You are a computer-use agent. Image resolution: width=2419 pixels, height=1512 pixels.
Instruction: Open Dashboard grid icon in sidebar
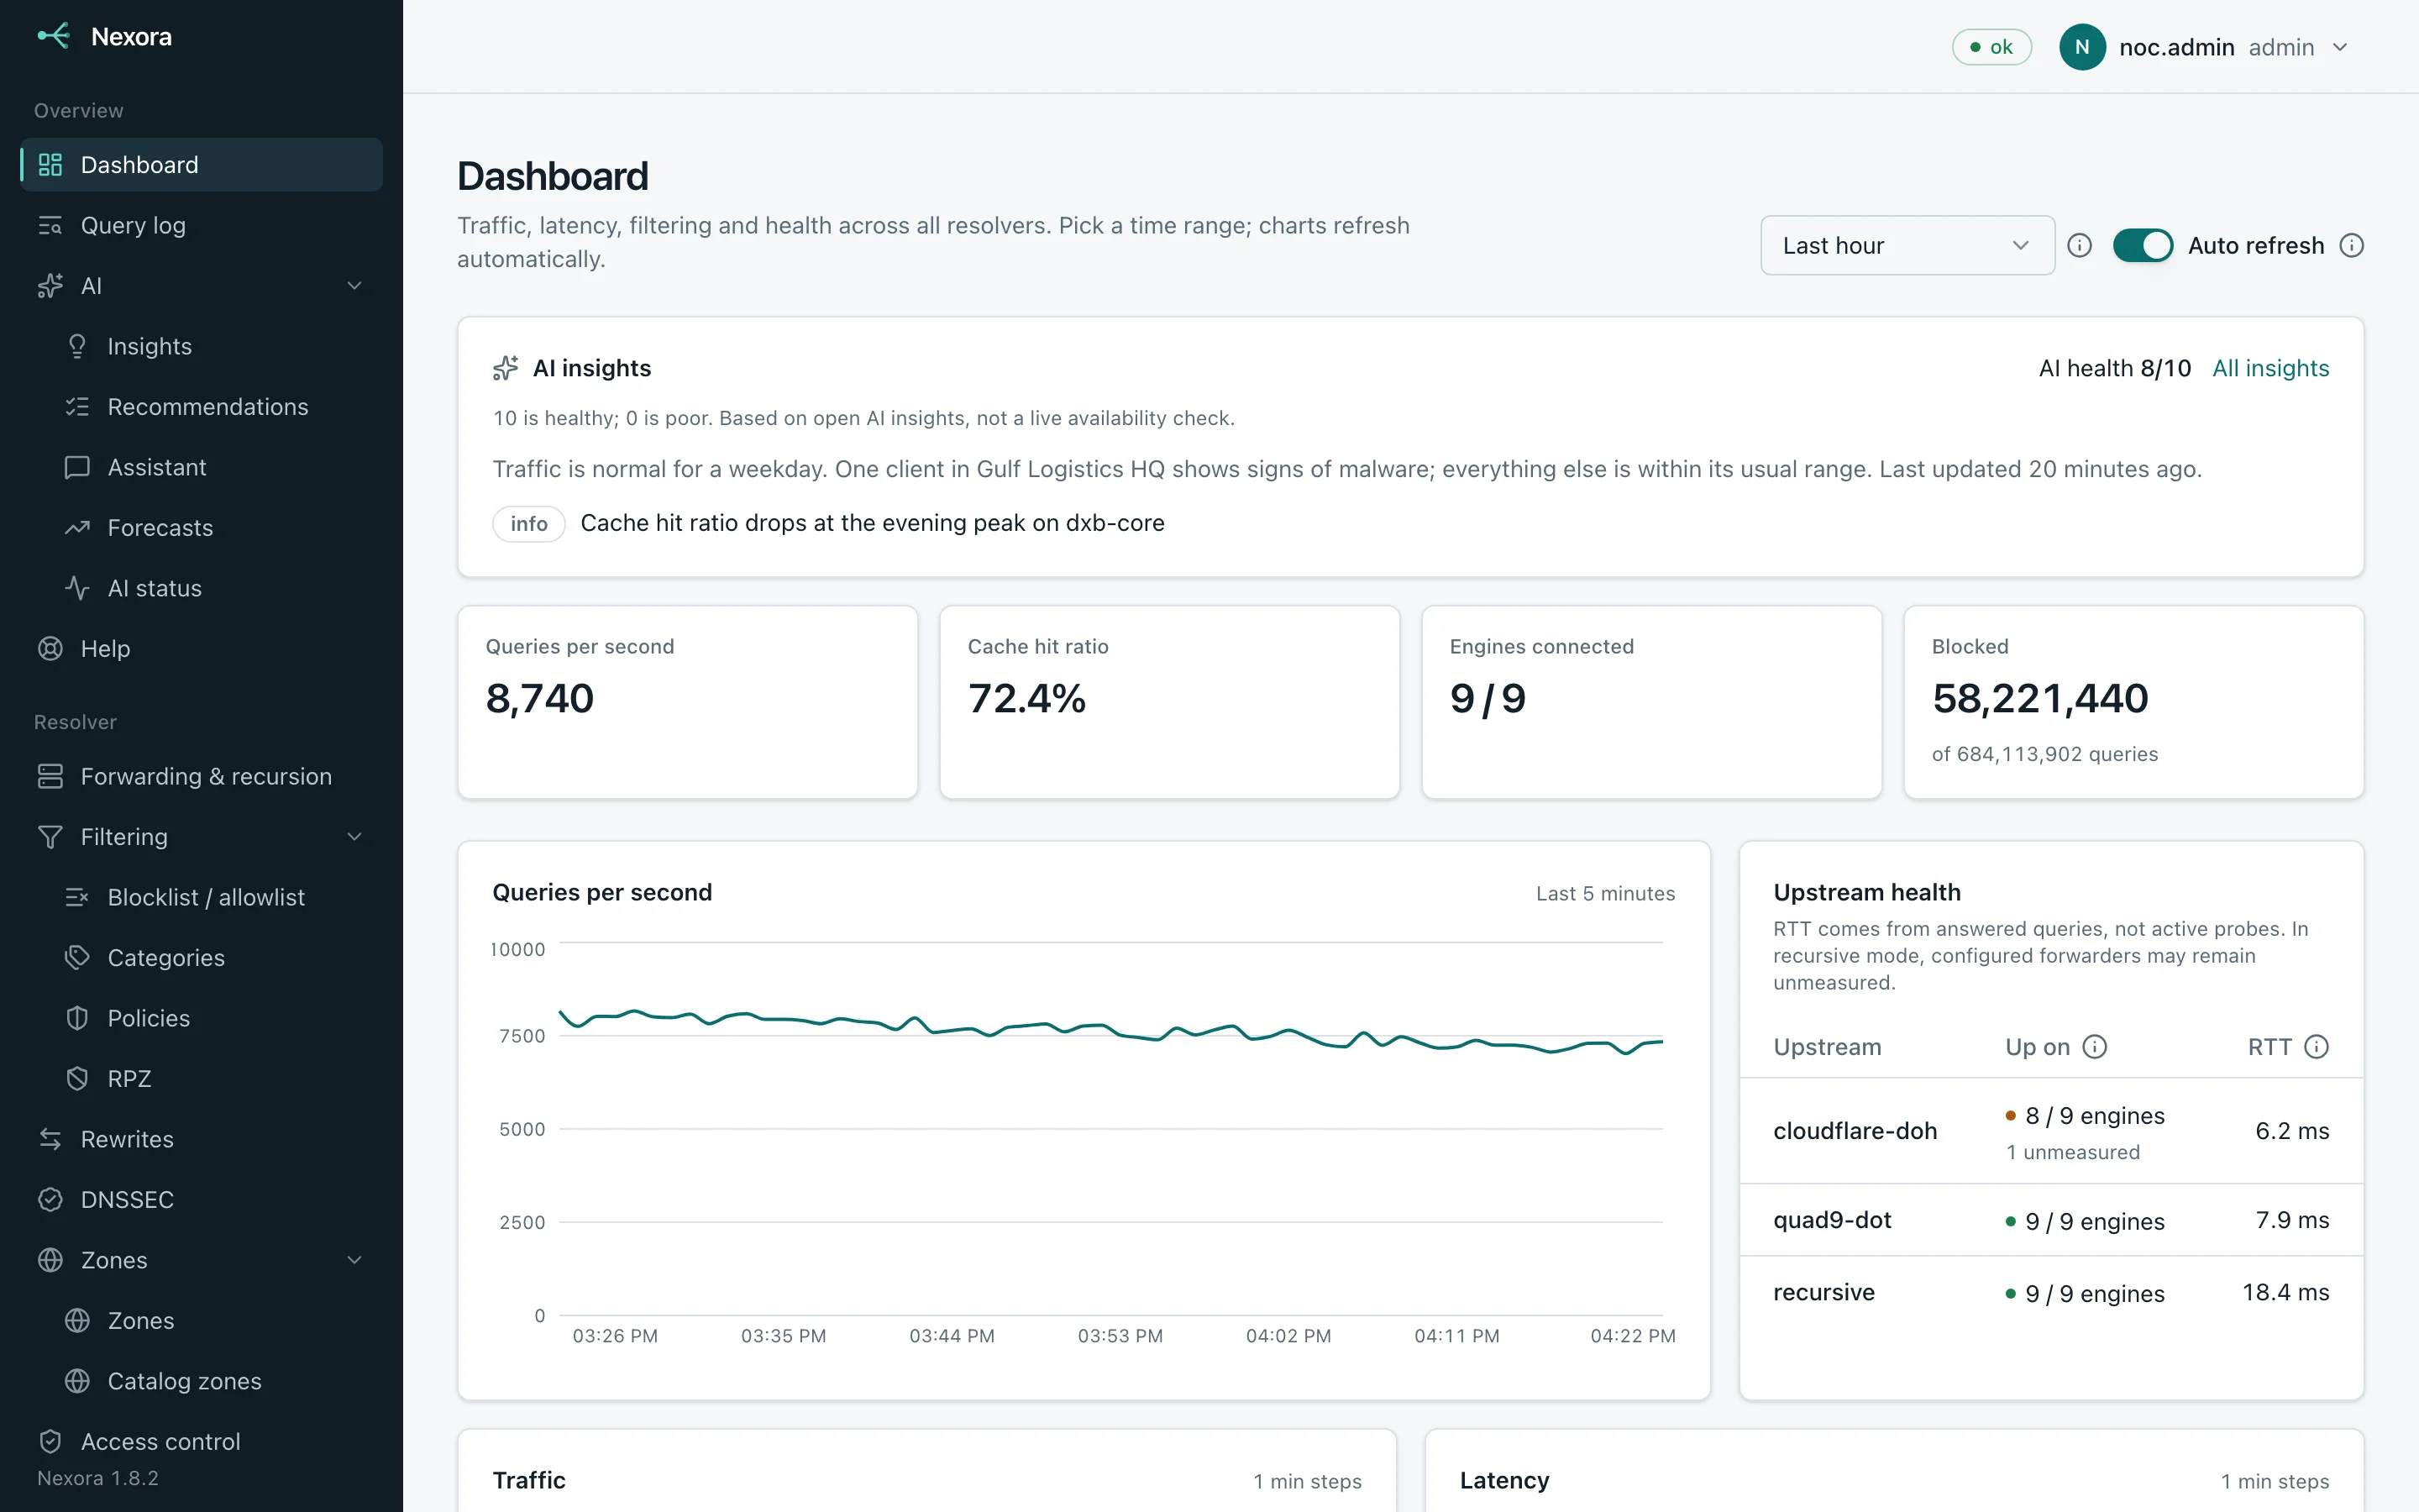(x=50, y=165)
